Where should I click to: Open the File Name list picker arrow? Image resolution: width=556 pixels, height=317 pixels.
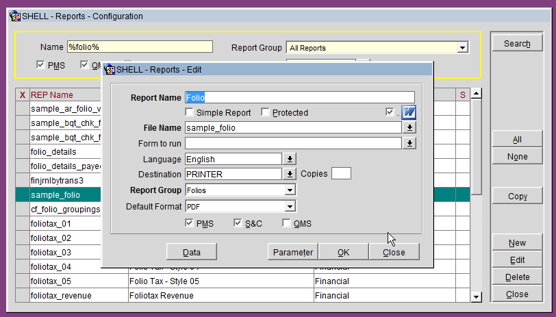(x=409, y=128)
